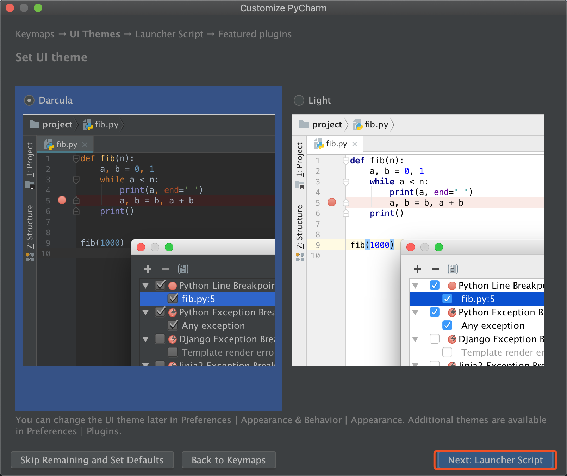
Task: Click the exception icon beside Python Exception Breakpoint in Light
Action: [452, 312]
